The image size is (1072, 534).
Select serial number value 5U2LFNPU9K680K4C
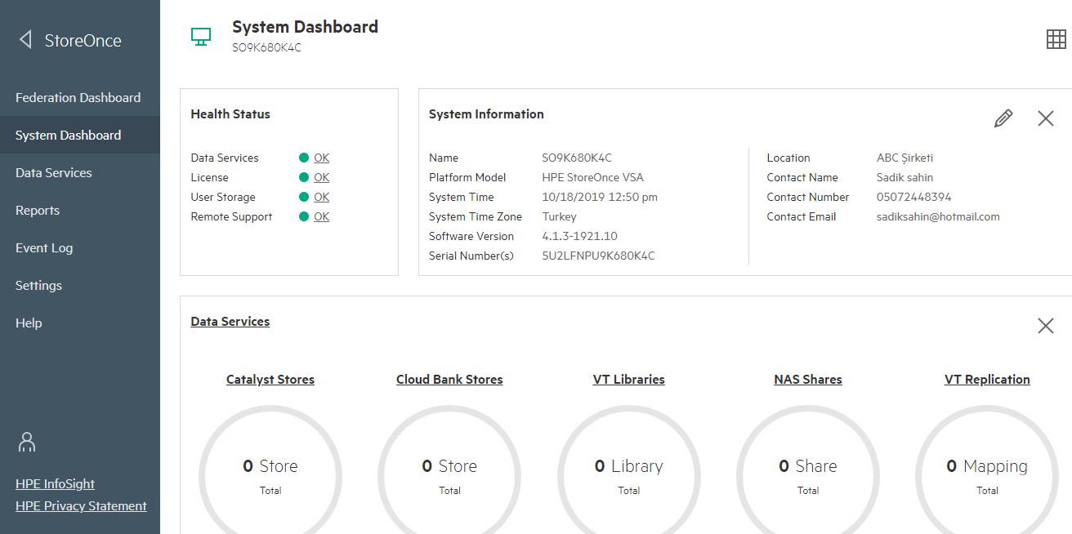(x=598, y=256)
